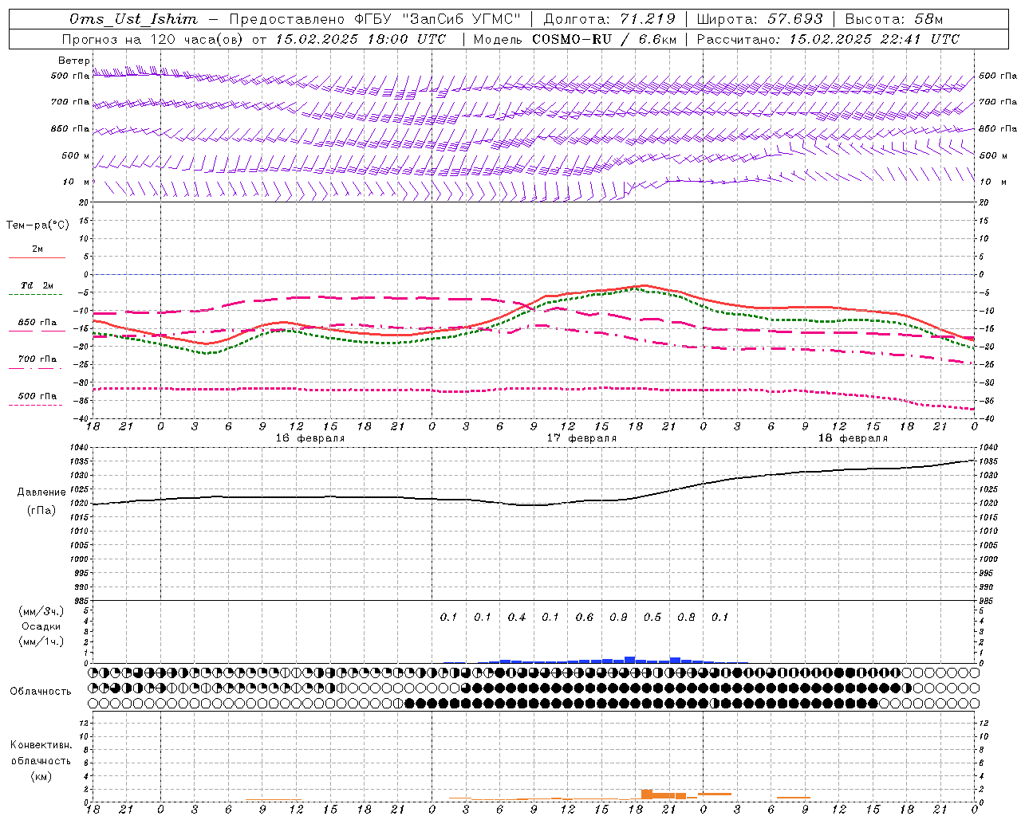The image size is (1021, 816).
Task: Click the '700 гПа' temperature legend entry
Action: 37,359
